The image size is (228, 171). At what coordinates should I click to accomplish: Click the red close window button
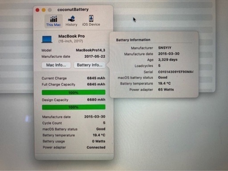click(x=37, y=10)
